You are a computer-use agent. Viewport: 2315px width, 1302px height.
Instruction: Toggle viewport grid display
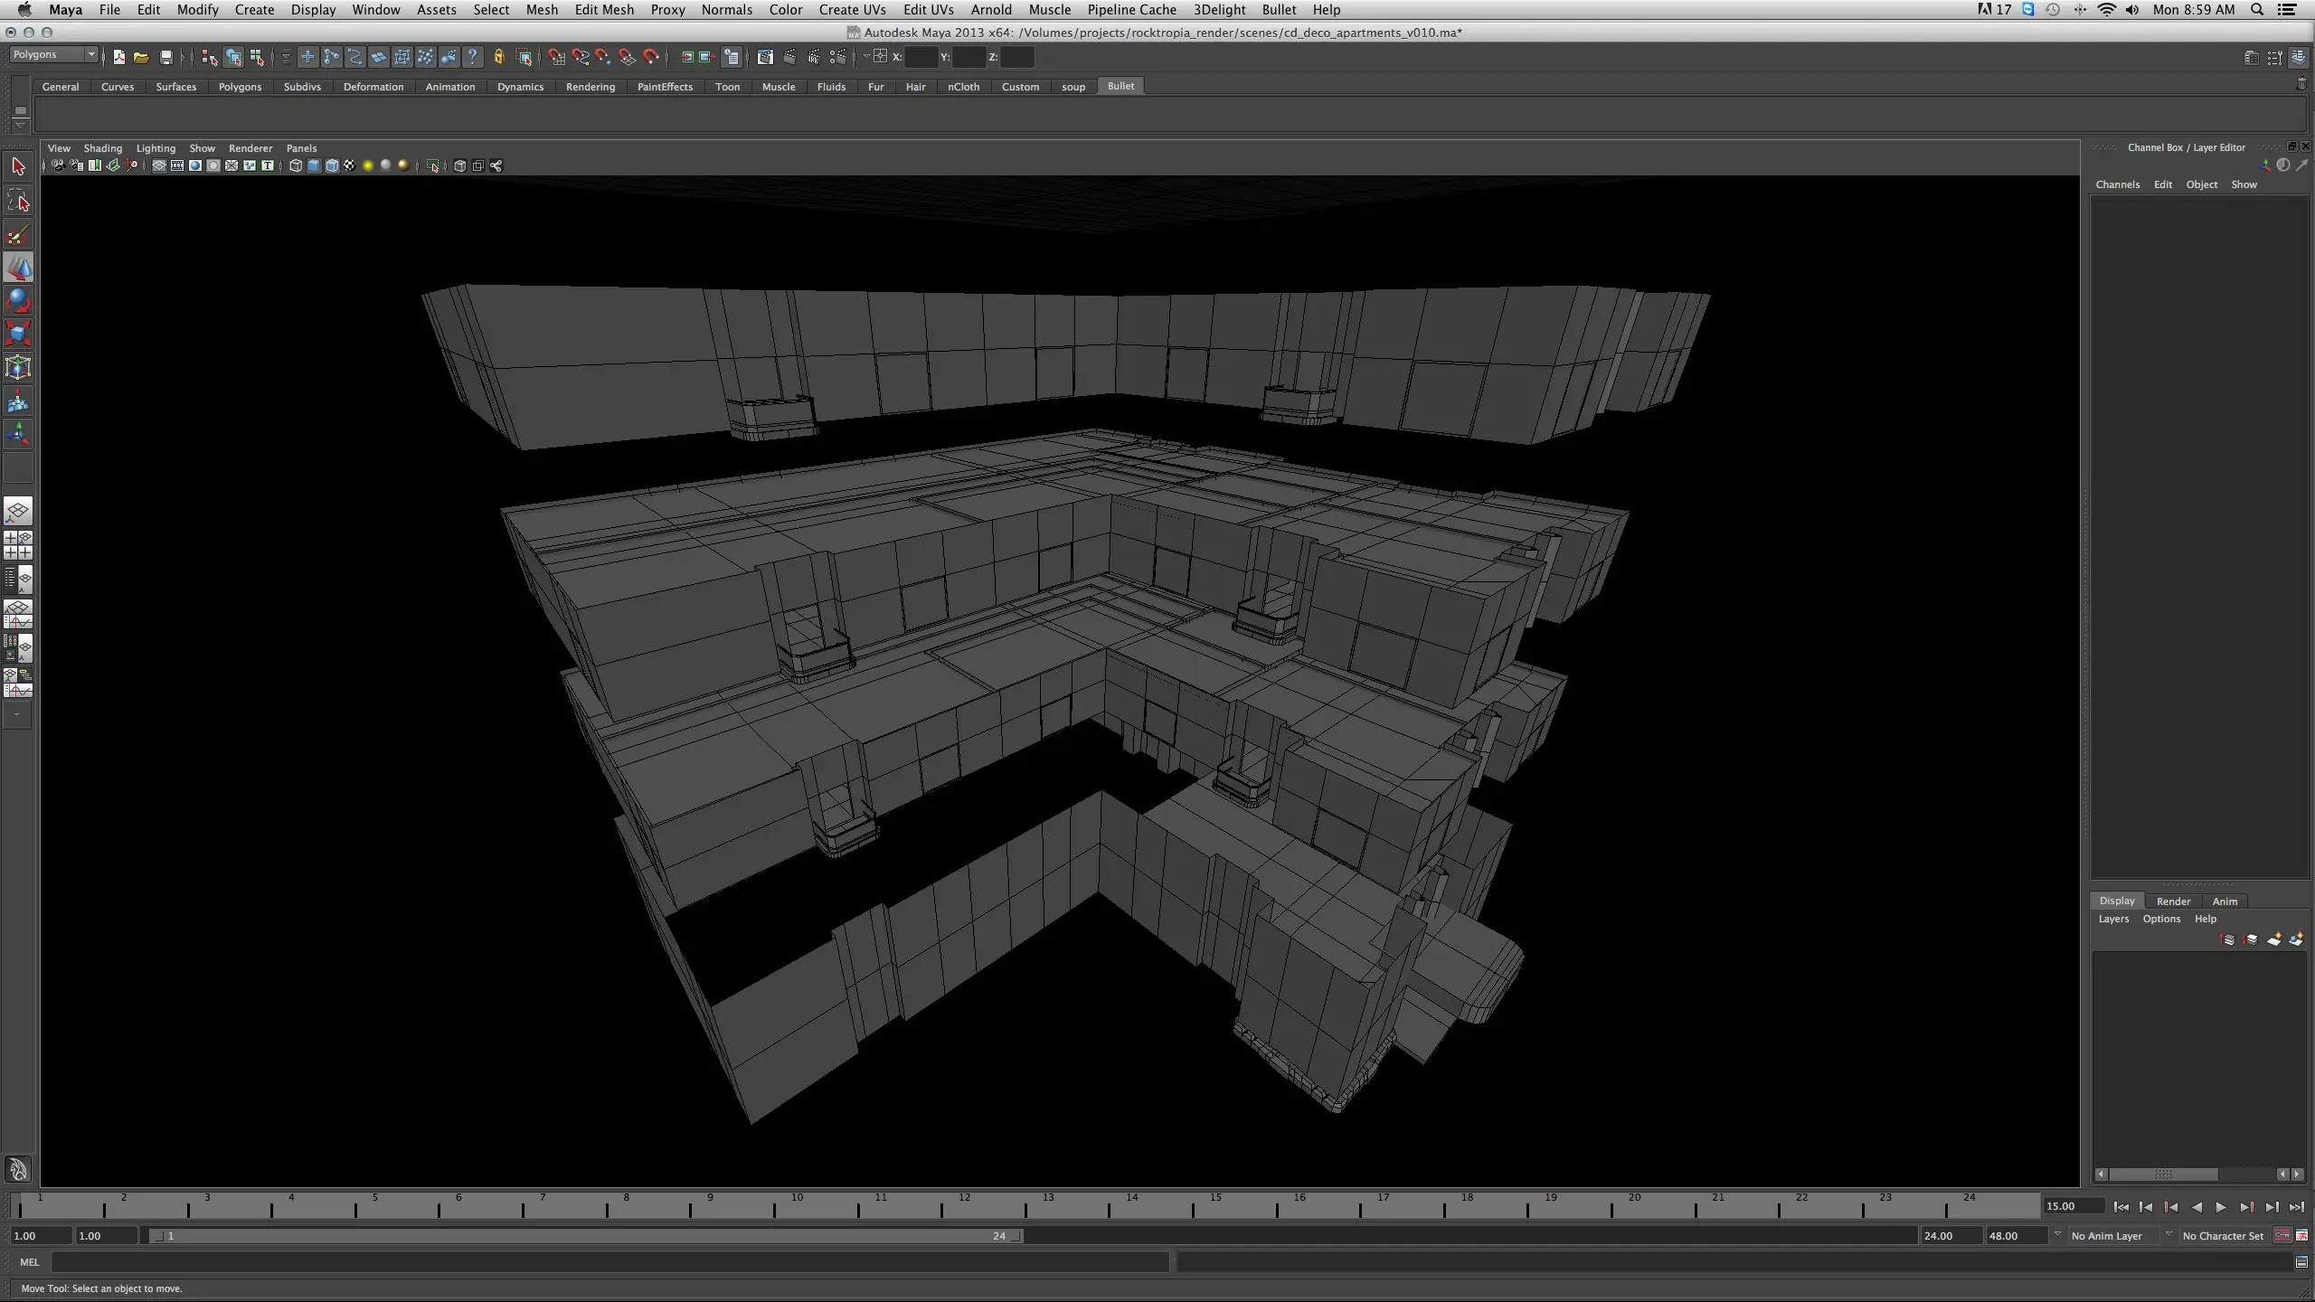coord(158,165)
